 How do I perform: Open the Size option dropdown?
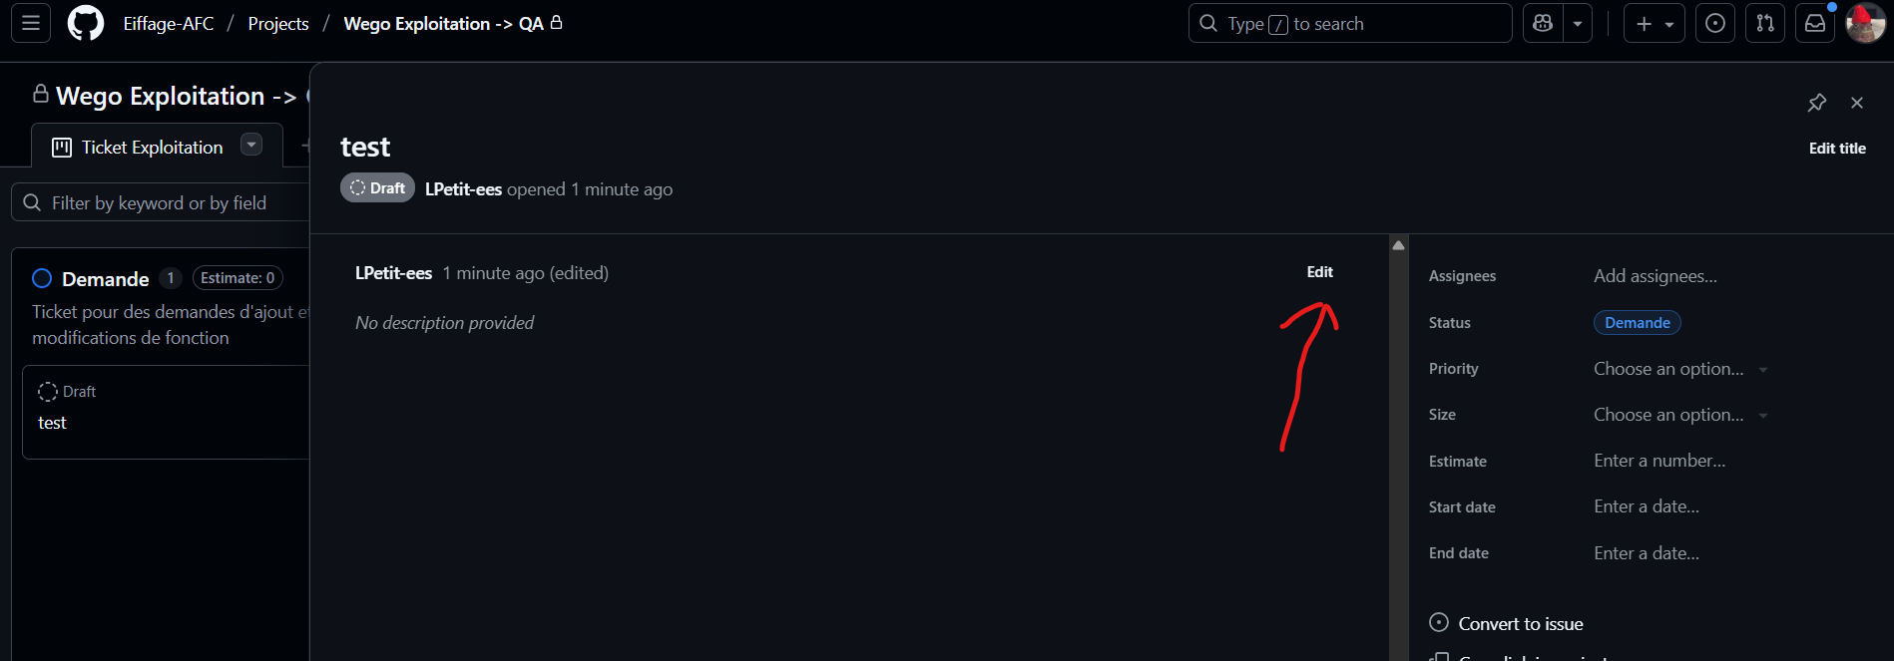[x=1680, y=415]
